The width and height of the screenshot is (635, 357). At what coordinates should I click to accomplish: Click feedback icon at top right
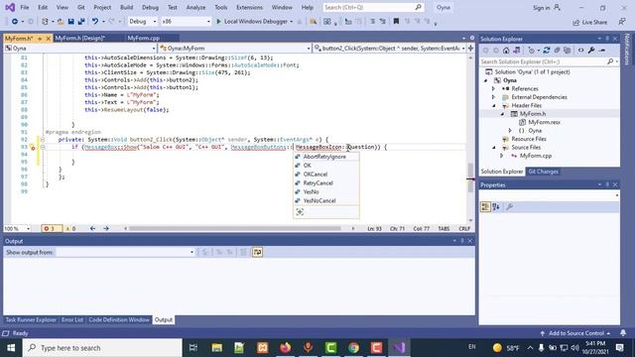[622, 22]
